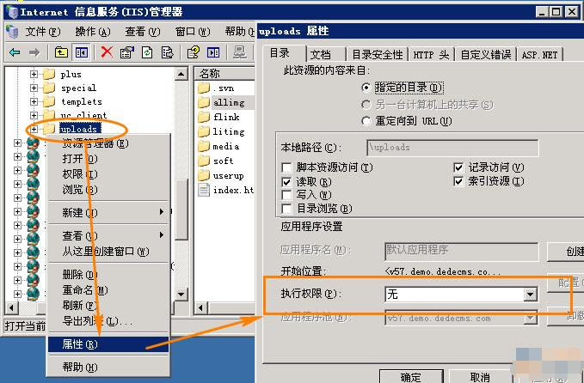Screen dimensions: 584x383
Task: Click the export list toolbar icon
Action: [168, 52]
